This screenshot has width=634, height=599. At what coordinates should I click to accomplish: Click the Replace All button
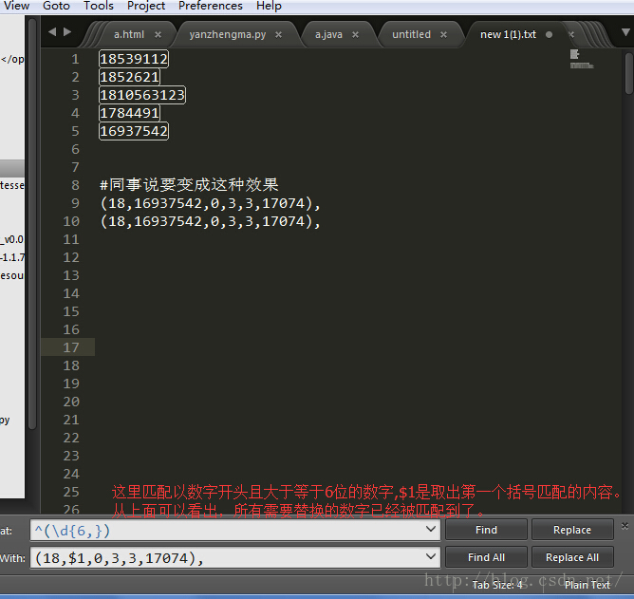572,557
